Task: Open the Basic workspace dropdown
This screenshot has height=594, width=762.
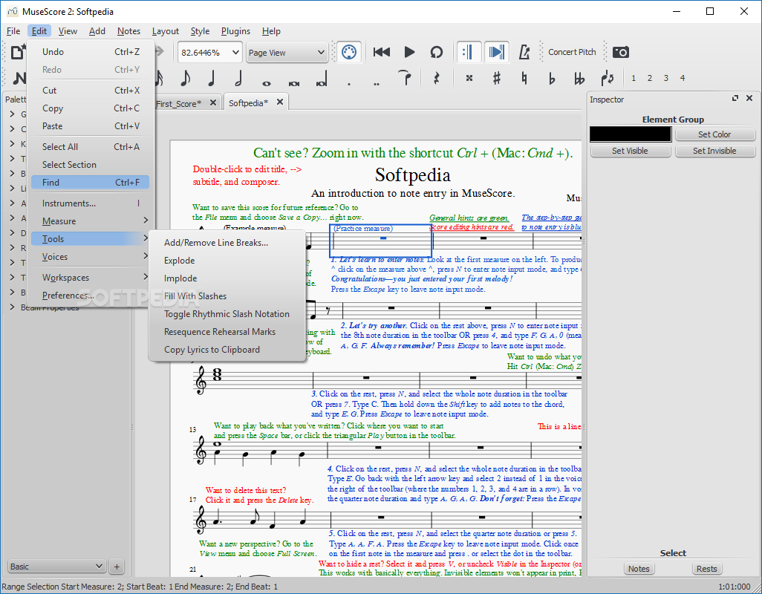Action: [57, 567]
